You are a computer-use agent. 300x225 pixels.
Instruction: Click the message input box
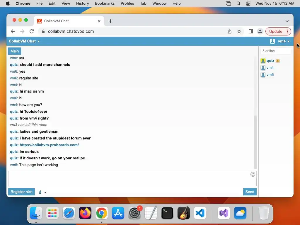(x=132, y=178)
